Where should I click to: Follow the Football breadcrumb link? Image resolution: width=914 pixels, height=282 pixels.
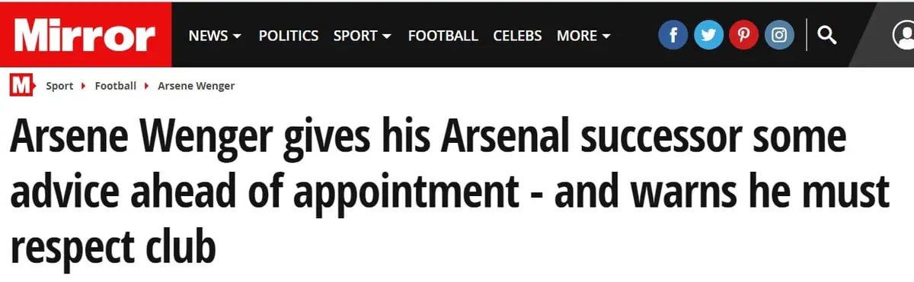[x=115, y=86]
